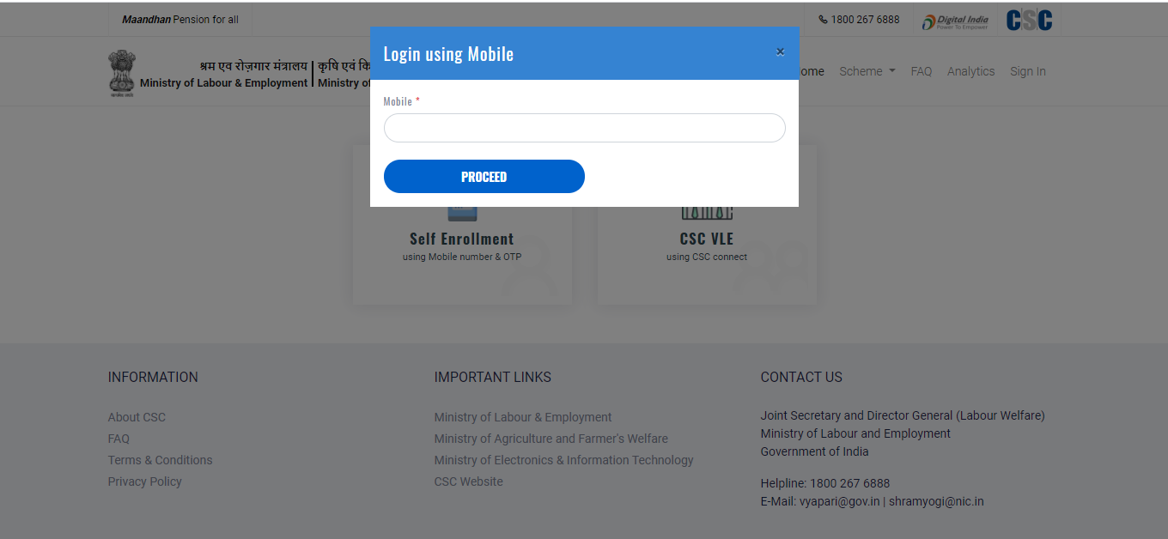Screen dimensions: 1168x539
Task: Click the CSC logo in header
Action: (x=1029, y=20)
